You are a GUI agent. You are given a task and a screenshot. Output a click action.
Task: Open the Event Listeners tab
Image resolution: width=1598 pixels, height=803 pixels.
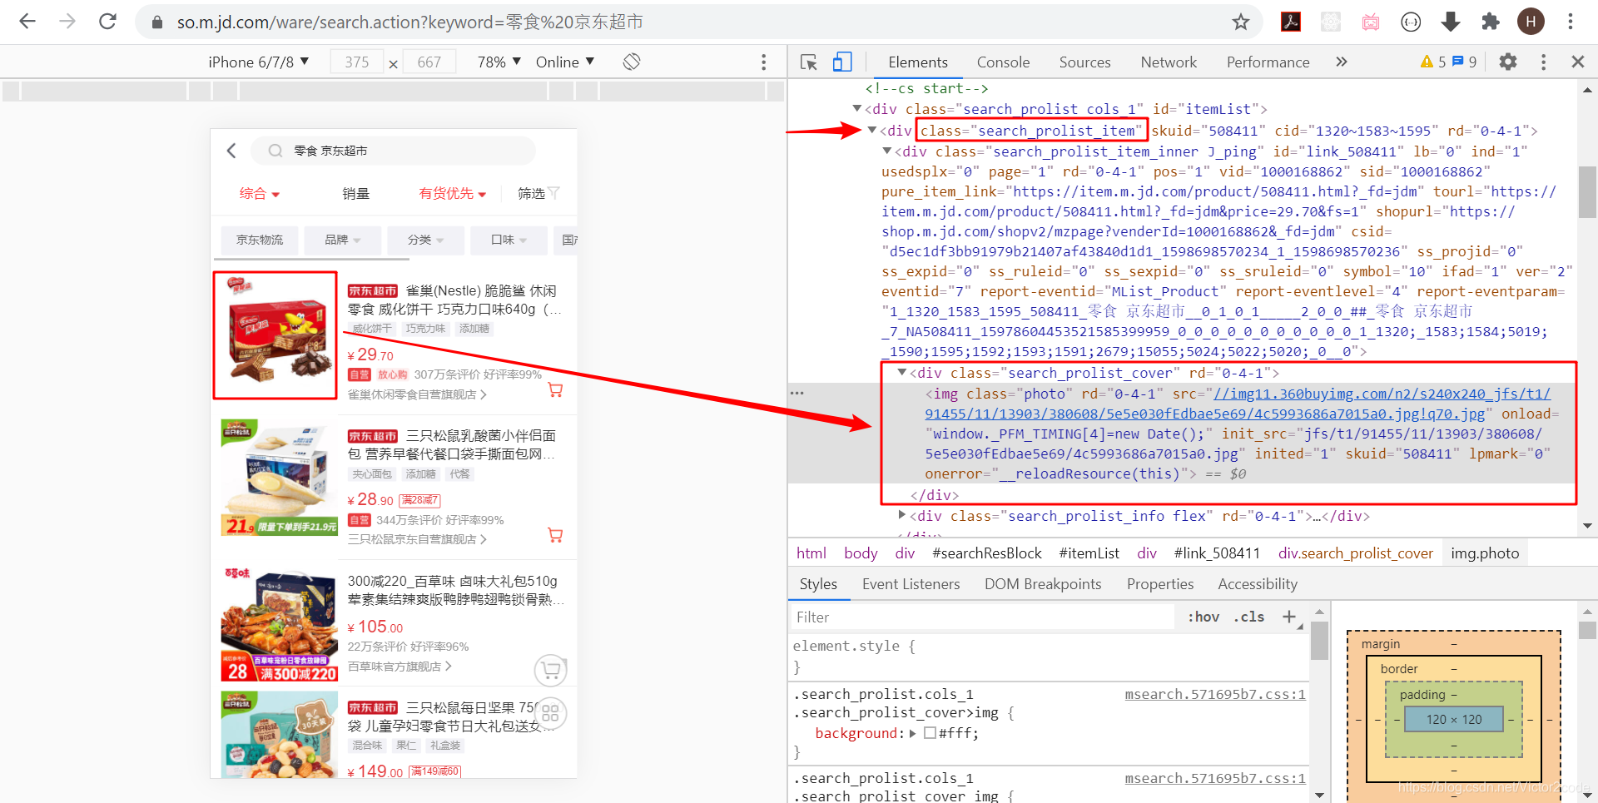coord(911,584)
